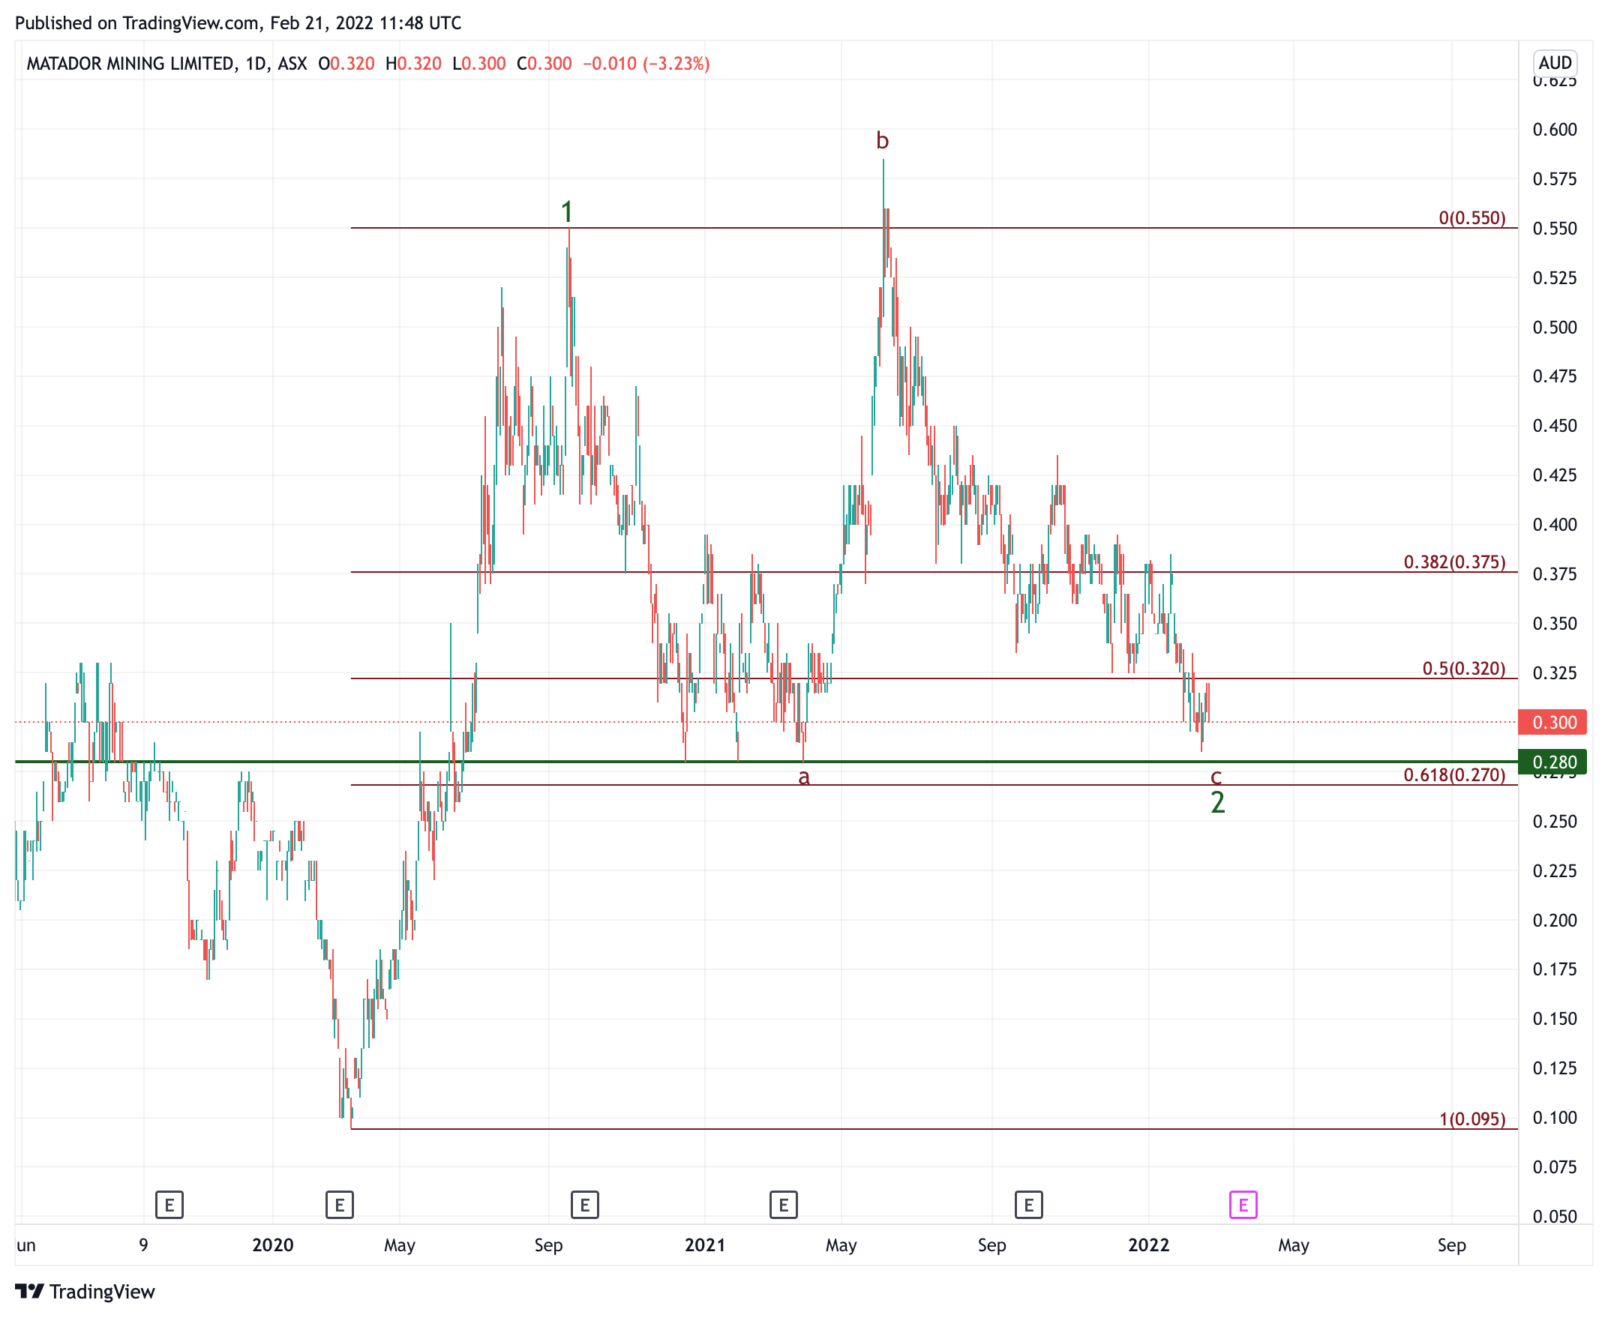Select the green wave 2 text label
1608x1318 pixels.
coord(1216,802)
